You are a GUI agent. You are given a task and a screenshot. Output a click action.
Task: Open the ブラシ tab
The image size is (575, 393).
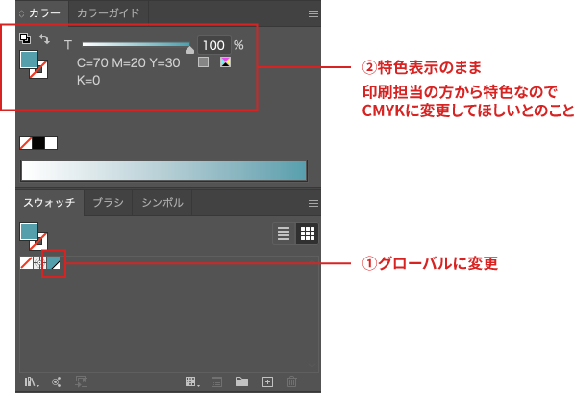(x=109, y=203)
